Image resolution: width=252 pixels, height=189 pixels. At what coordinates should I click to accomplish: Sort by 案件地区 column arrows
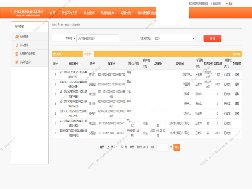[x=146, y=66]
